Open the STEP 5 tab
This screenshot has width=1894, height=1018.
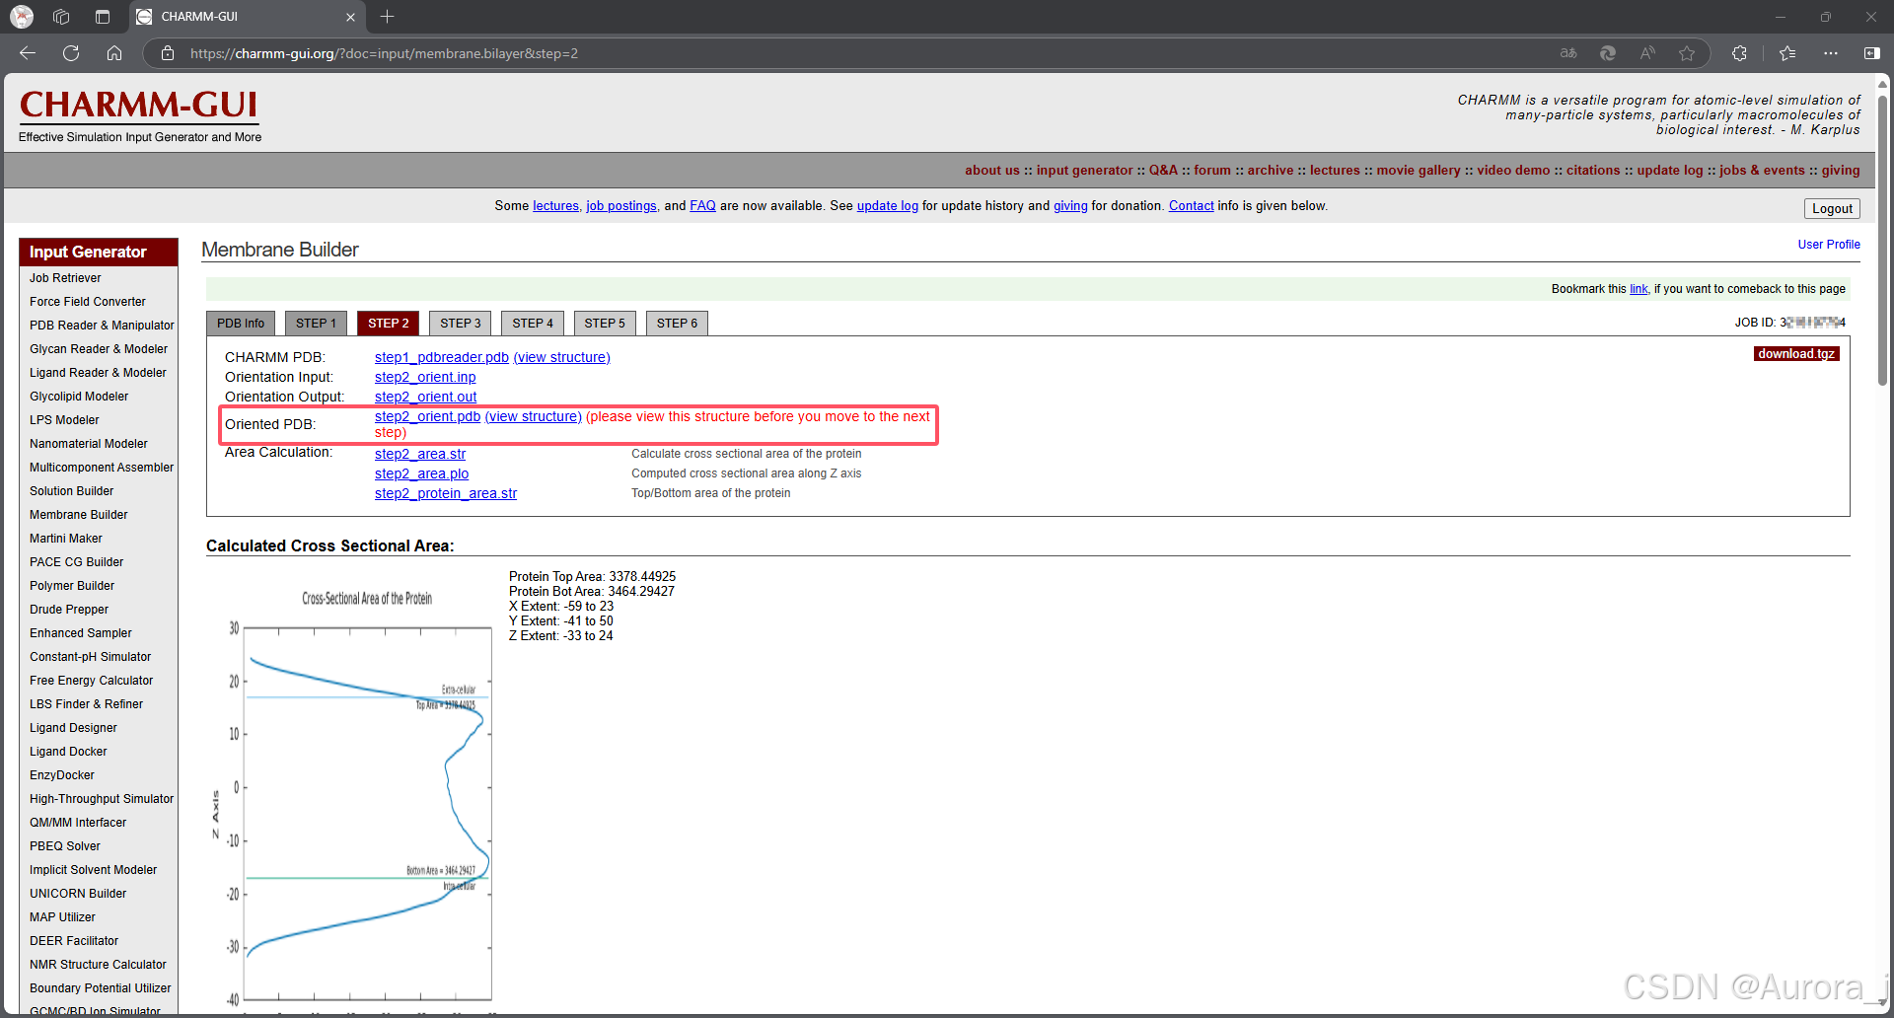click(605, 324)
